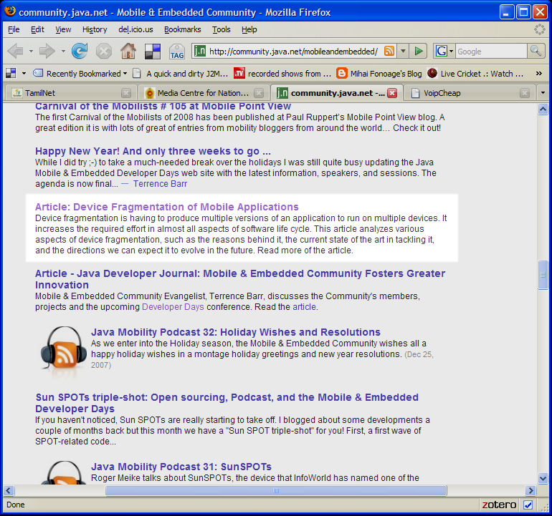Open the Device Fragmentation article link
The width and height of the screenshot is (552, 516).
tap(166, 207)
